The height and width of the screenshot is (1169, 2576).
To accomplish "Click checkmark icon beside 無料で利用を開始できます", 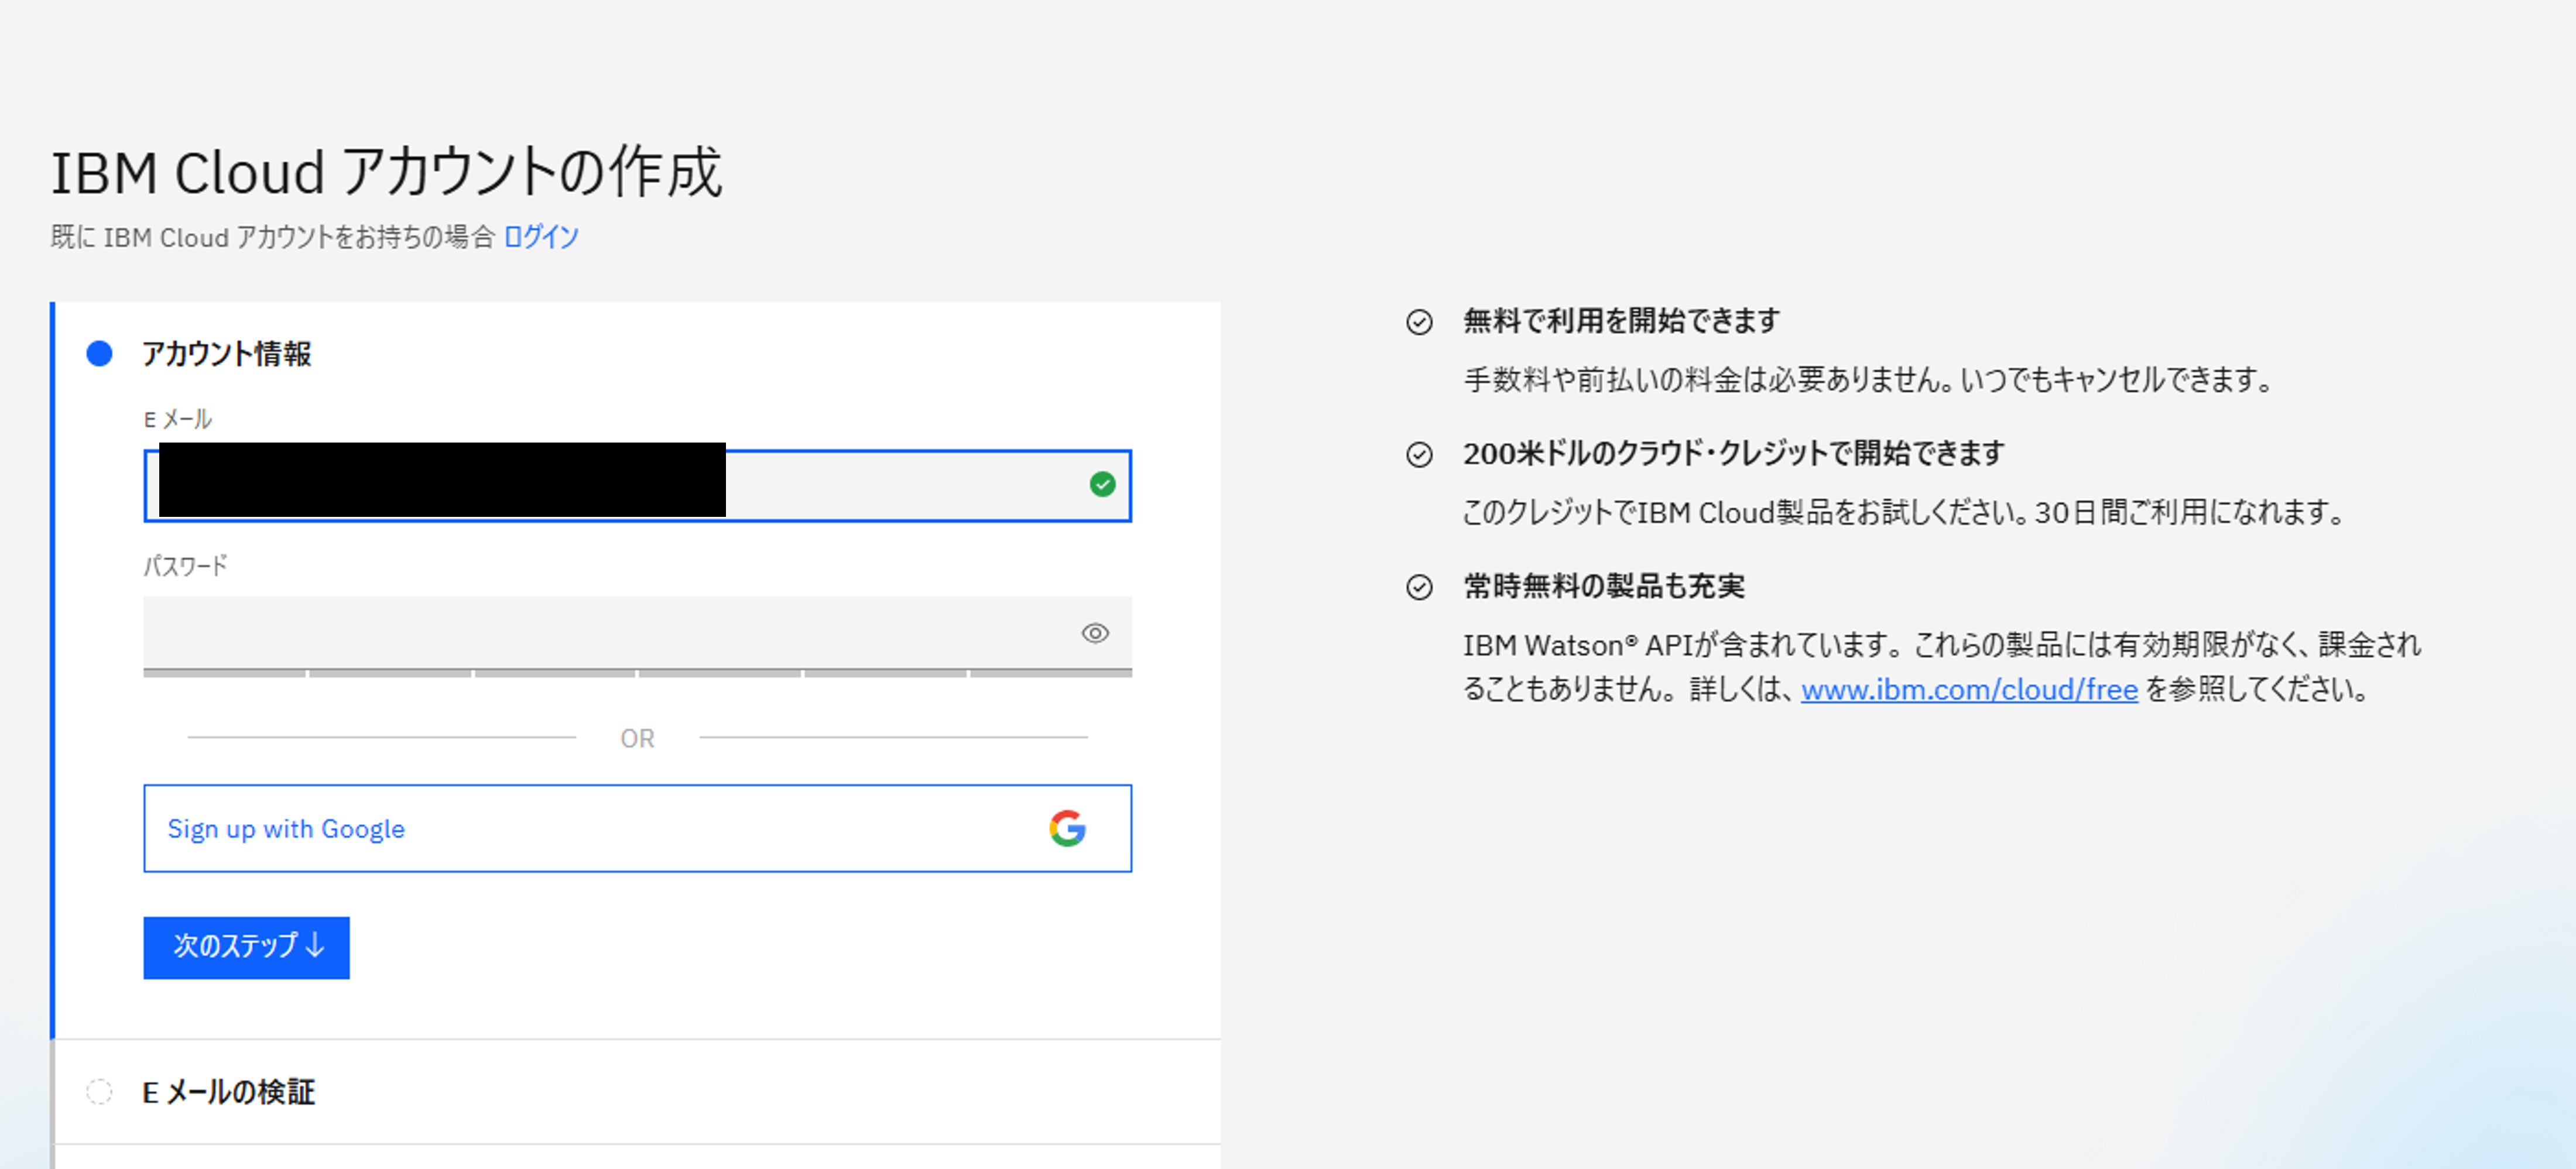I will pos(1419,322).
